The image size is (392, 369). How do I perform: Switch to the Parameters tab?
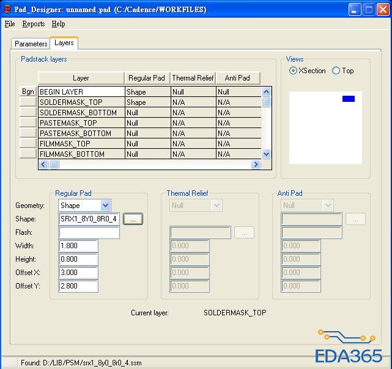pyautogui.click(x=31, y=44)
